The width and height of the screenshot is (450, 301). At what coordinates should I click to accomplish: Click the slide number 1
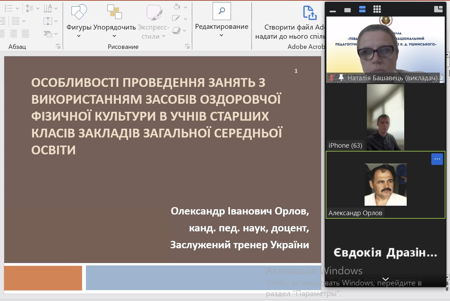[296, 71]
